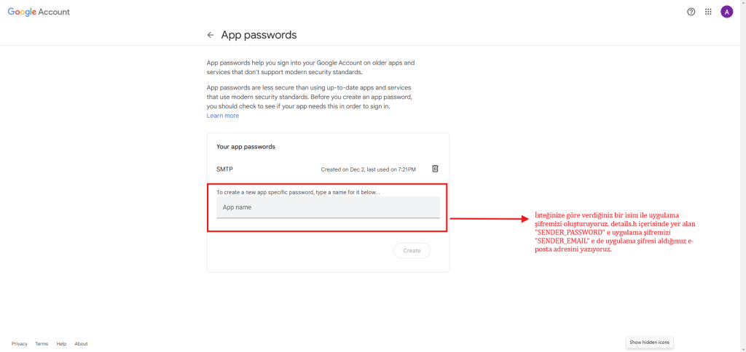Open the Help question mark icon

[691, 12]
